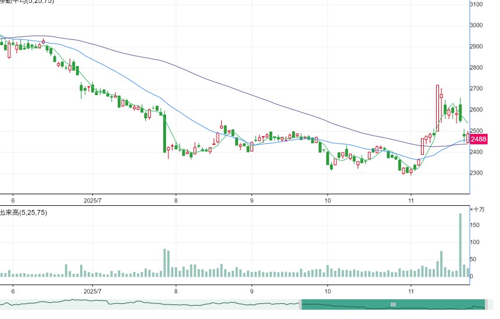Screen dimensions: 500x319
Task: Click the 出来高(5,25,75) volume label
Action: (23, 212)
